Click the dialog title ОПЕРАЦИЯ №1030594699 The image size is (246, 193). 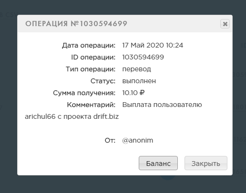76,24
